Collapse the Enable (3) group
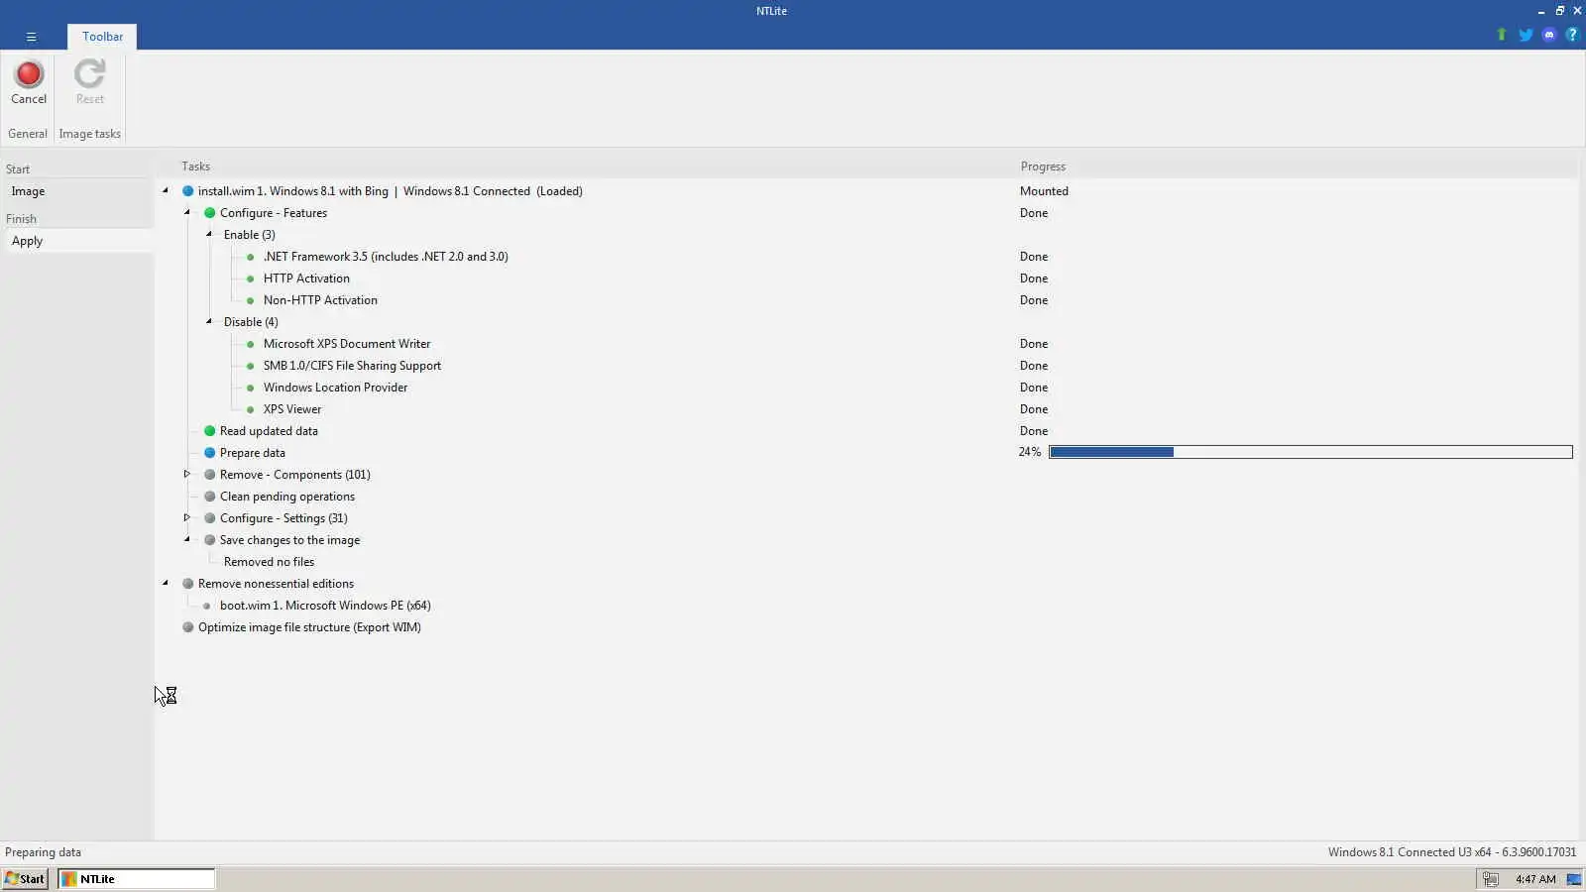This screenshot has width=1586, height=892. pyautogui.click(x=209, y=234)
